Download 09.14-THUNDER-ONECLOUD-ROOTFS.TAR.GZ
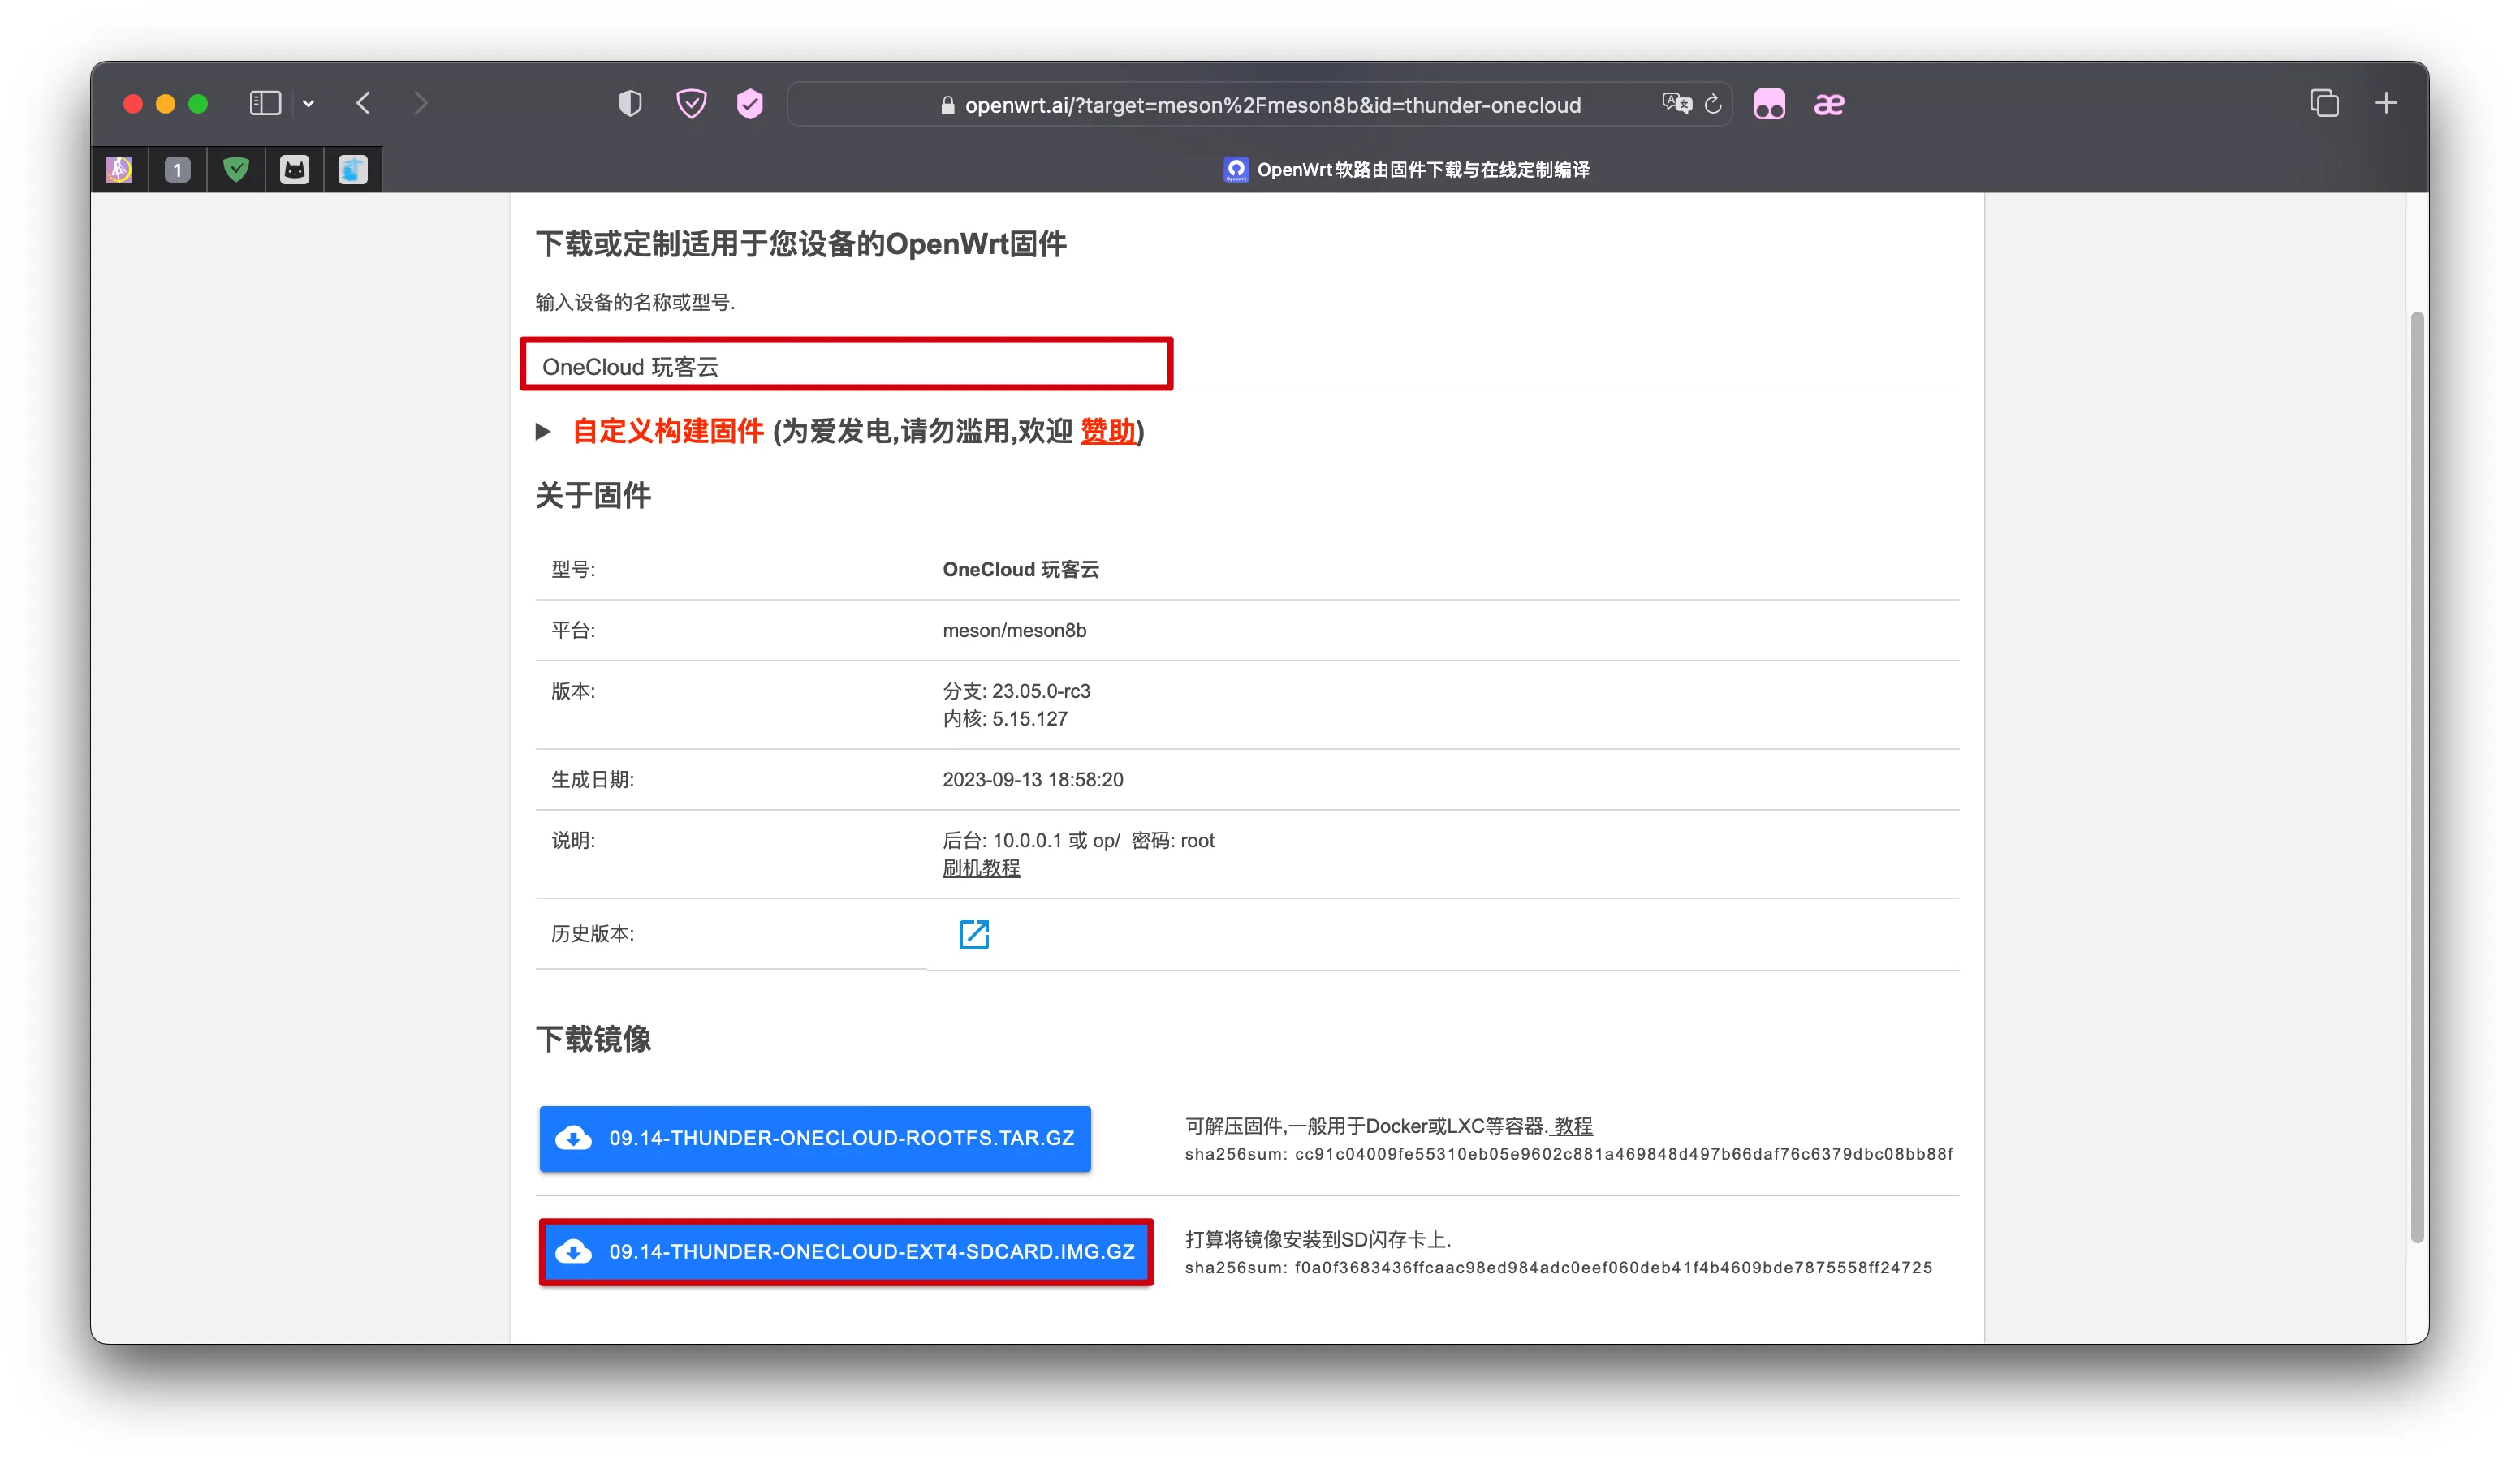This screenshot has width=2520, height=1464. point(815,1139)
